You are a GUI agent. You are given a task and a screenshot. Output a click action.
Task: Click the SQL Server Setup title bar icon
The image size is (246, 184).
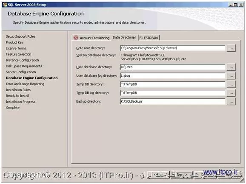click(5, 5)
